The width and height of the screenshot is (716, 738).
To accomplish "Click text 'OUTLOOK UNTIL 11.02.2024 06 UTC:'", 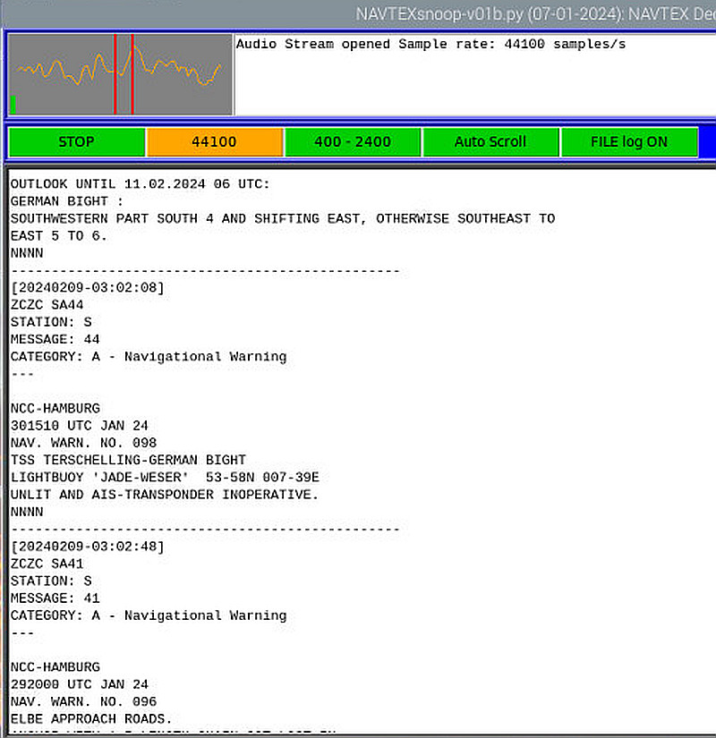I will pyautogui.click(x=140, y=184).
